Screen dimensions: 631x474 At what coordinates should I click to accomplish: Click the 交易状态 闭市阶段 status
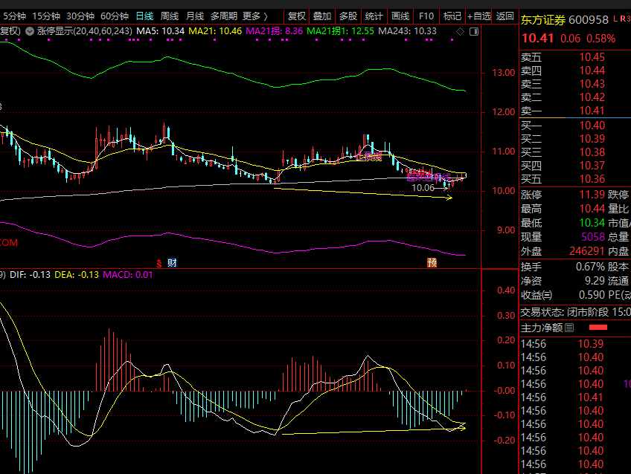point(576,312)
